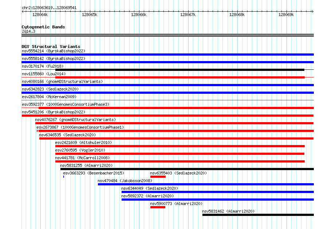The height and width of the screenshot is (229, 324).
Task: Select nsv5831462 (Almarri2020) label
Action: pyautogui.click(x=228, y=211)
